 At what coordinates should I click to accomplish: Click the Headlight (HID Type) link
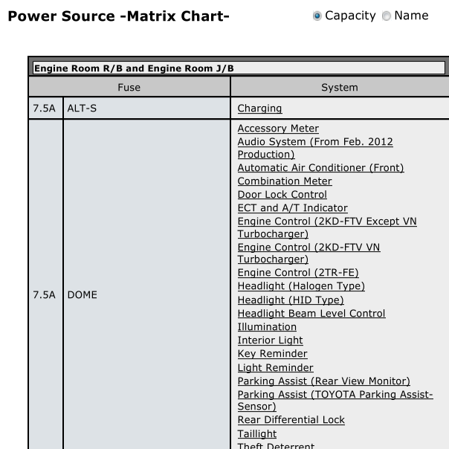[x=291, y=300]
